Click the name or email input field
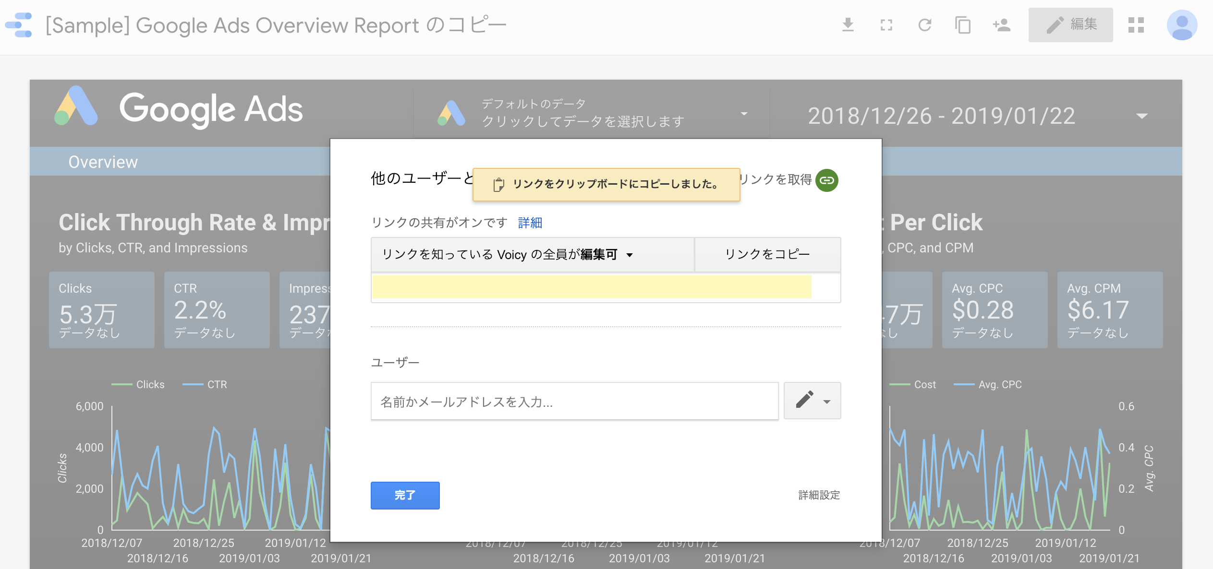The width and height of the screenshot is (1213, 569). click(x=574, y=401)
